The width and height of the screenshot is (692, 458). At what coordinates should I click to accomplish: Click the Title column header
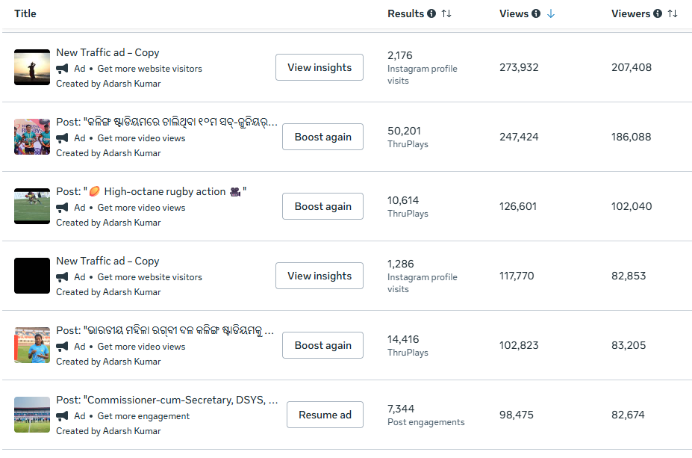click(25, 13)
